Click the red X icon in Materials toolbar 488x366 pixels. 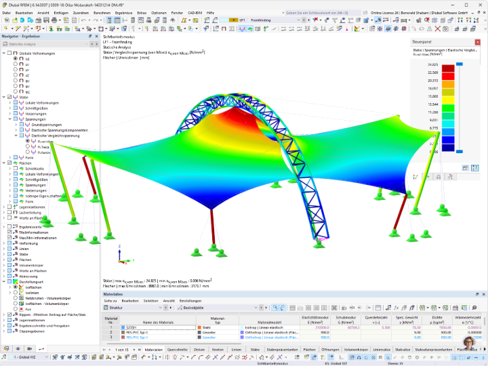pyautogui.click(x=334, y=308)
